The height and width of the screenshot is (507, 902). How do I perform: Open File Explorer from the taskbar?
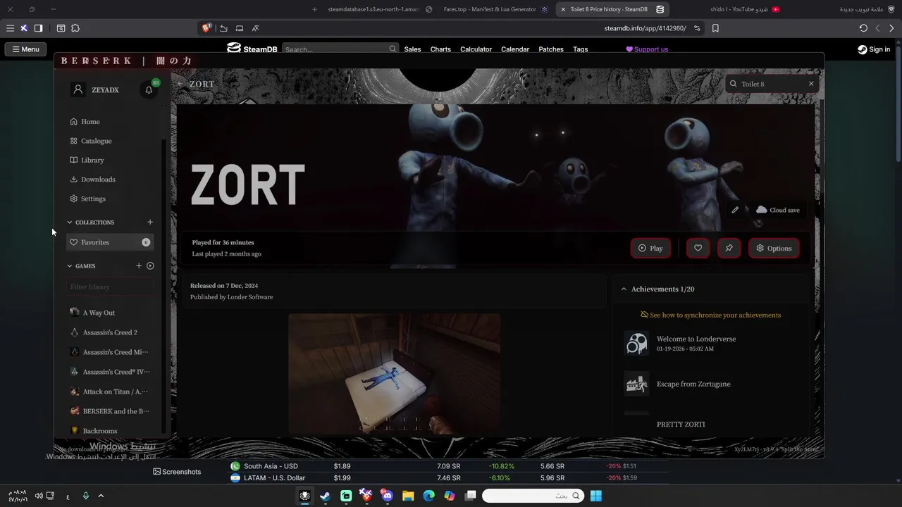[408, 496]
